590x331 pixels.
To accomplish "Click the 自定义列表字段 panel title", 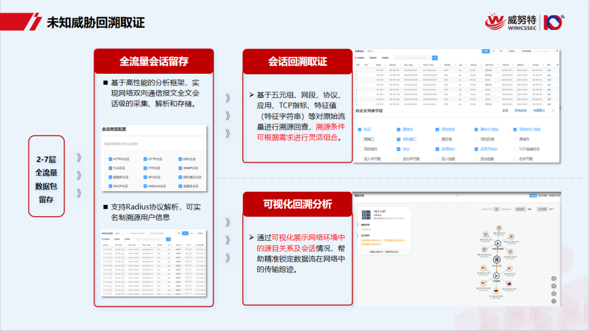I will [369, 110].
